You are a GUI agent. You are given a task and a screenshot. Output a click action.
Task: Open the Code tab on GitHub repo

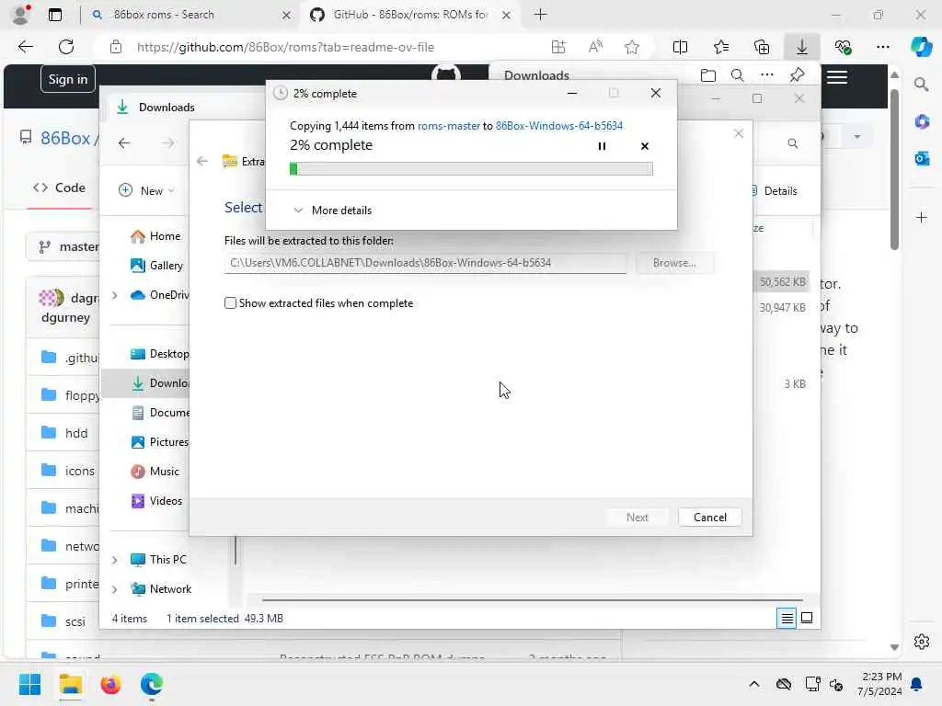[x=59, y=188]
